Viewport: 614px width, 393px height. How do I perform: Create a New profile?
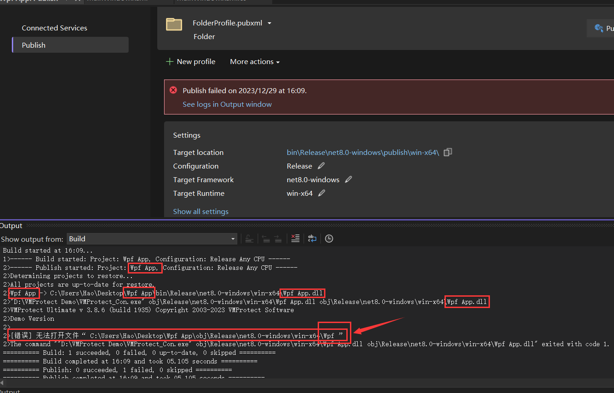click(x=190, y=62)
